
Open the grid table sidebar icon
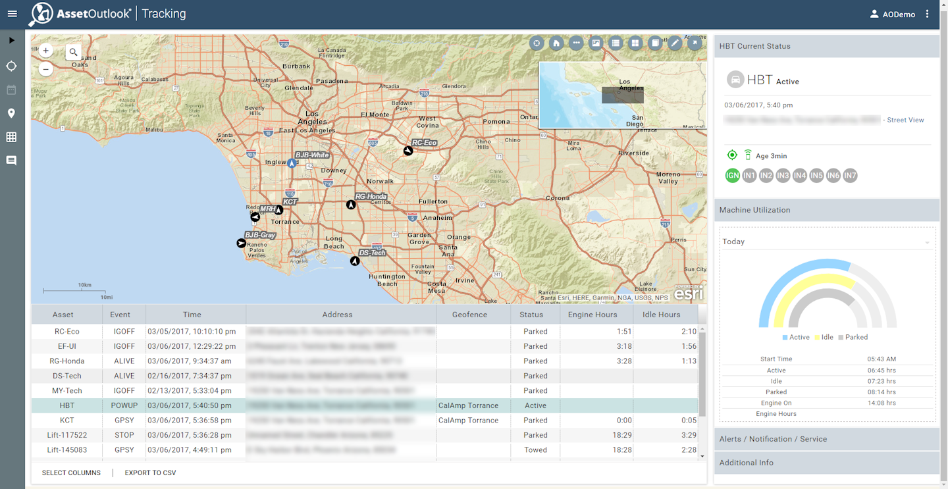coord(11,137)
